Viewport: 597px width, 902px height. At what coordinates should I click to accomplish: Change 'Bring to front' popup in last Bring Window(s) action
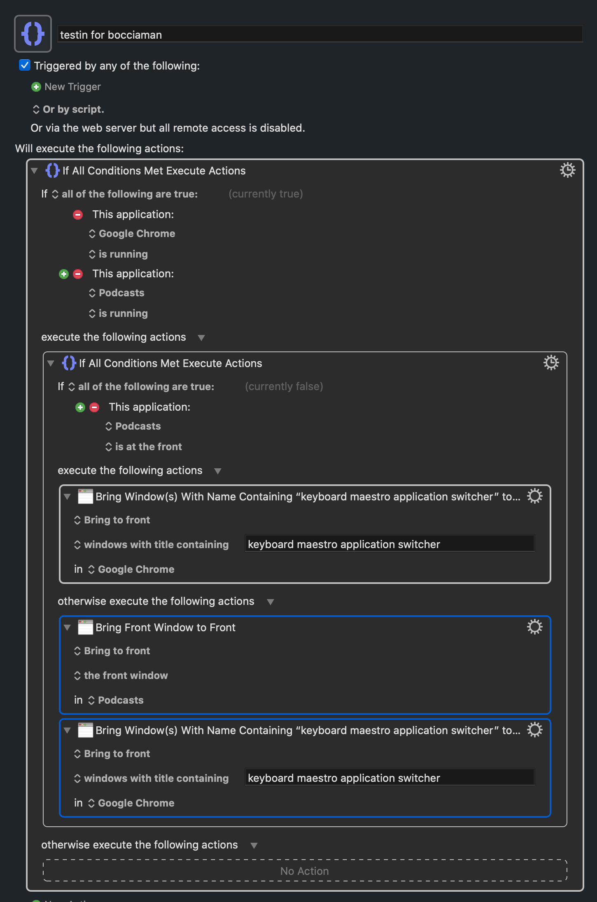pos(112,754)
